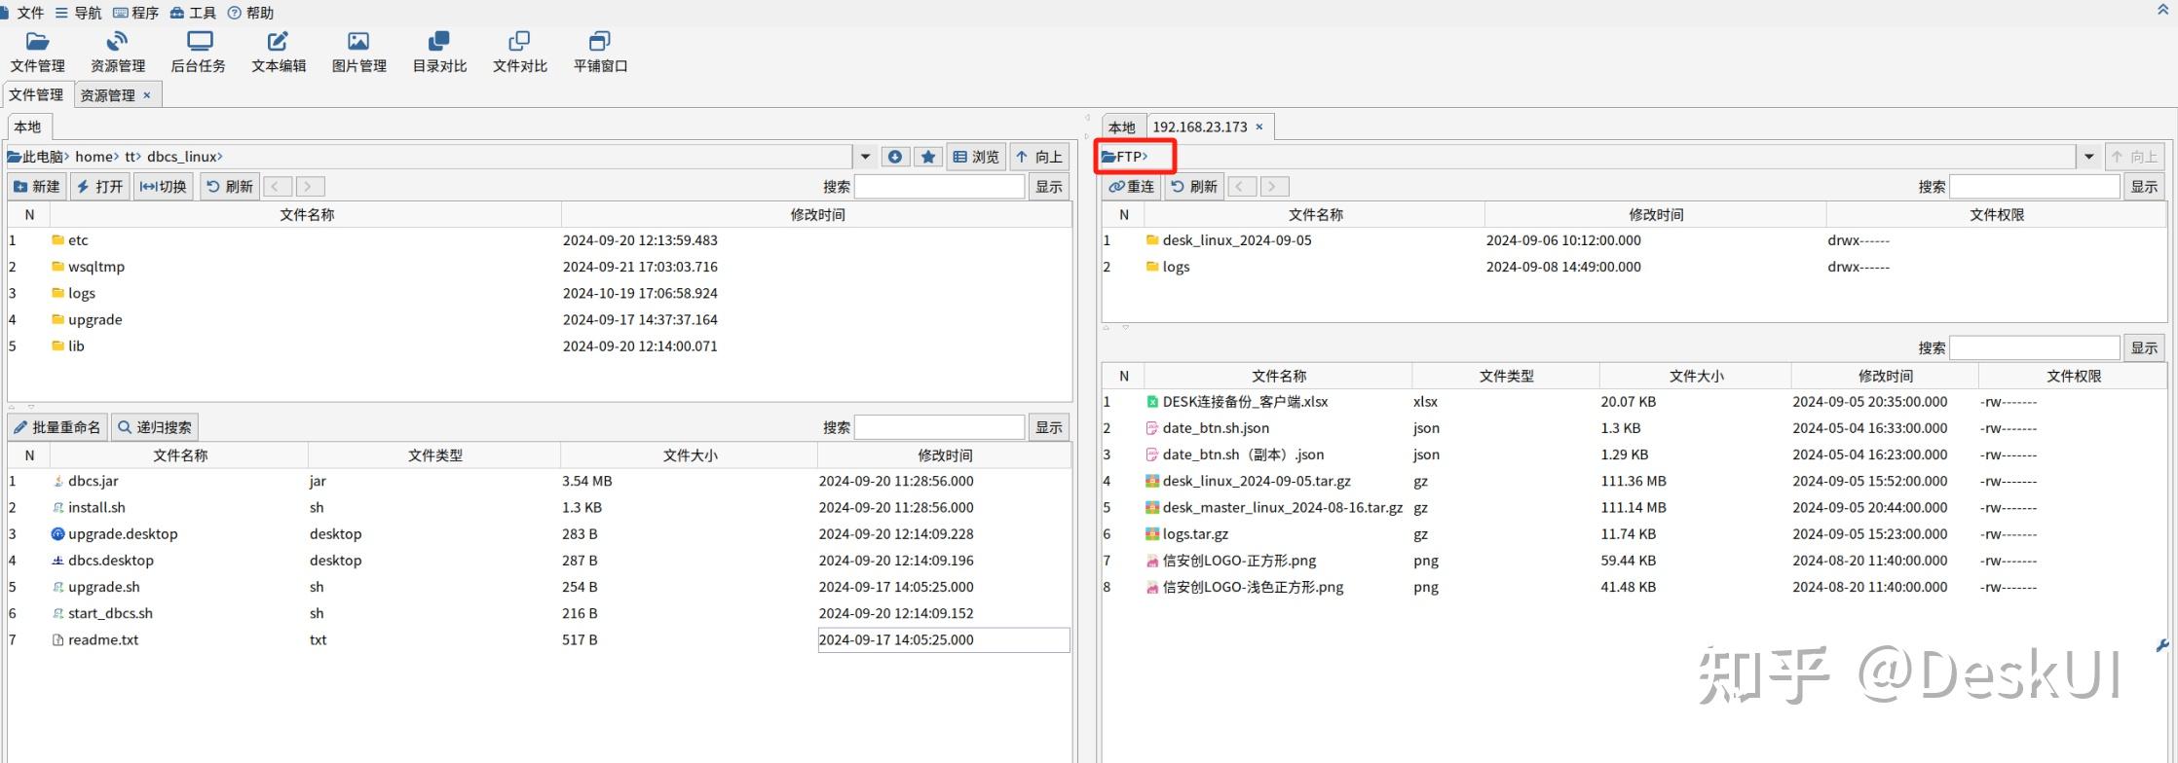
Task: Click the FTP root breadcrumb
Action: (1129, 157)
